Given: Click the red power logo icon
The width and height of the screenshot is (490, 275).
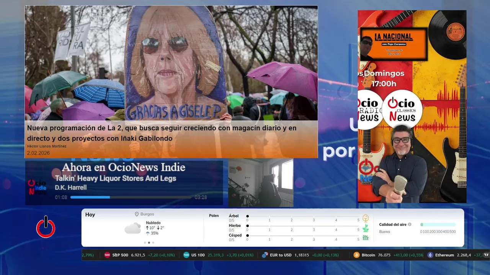Looking at the screenshot, I should (x=46, y=227).
